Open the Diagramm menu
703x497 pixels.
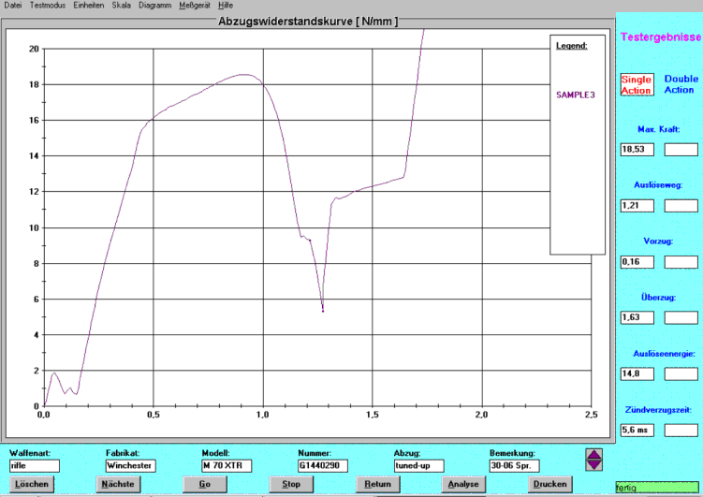[x=155, y=6]
